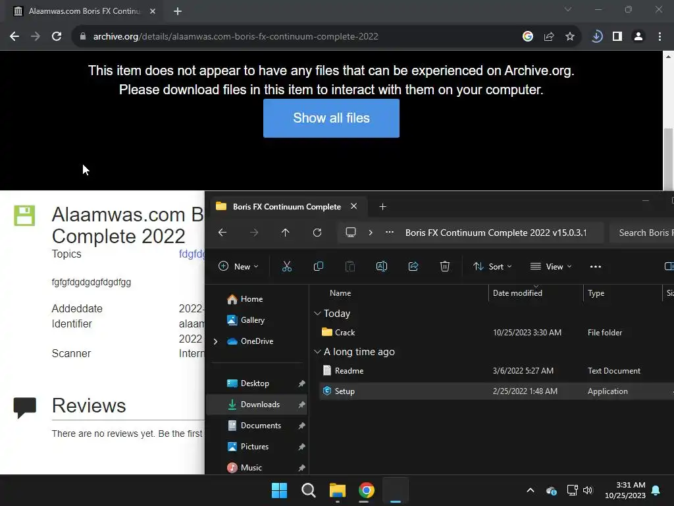Open taskbar Search

(x=308, y=490)
